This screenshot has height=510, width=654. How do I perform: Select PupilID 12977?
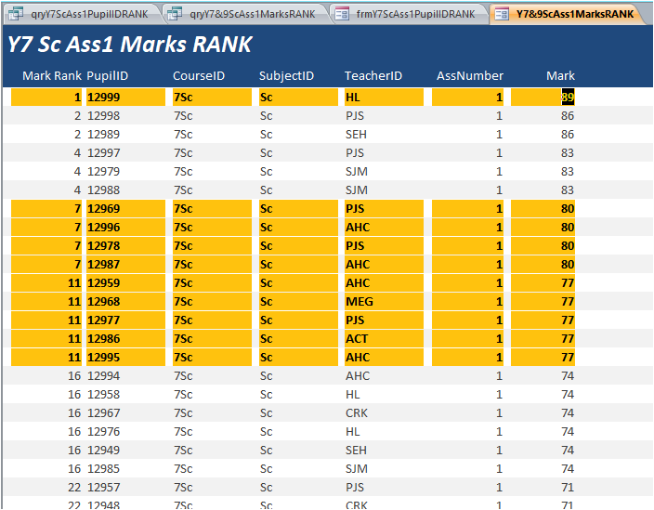pyautogui.click(x=125, y=320)
